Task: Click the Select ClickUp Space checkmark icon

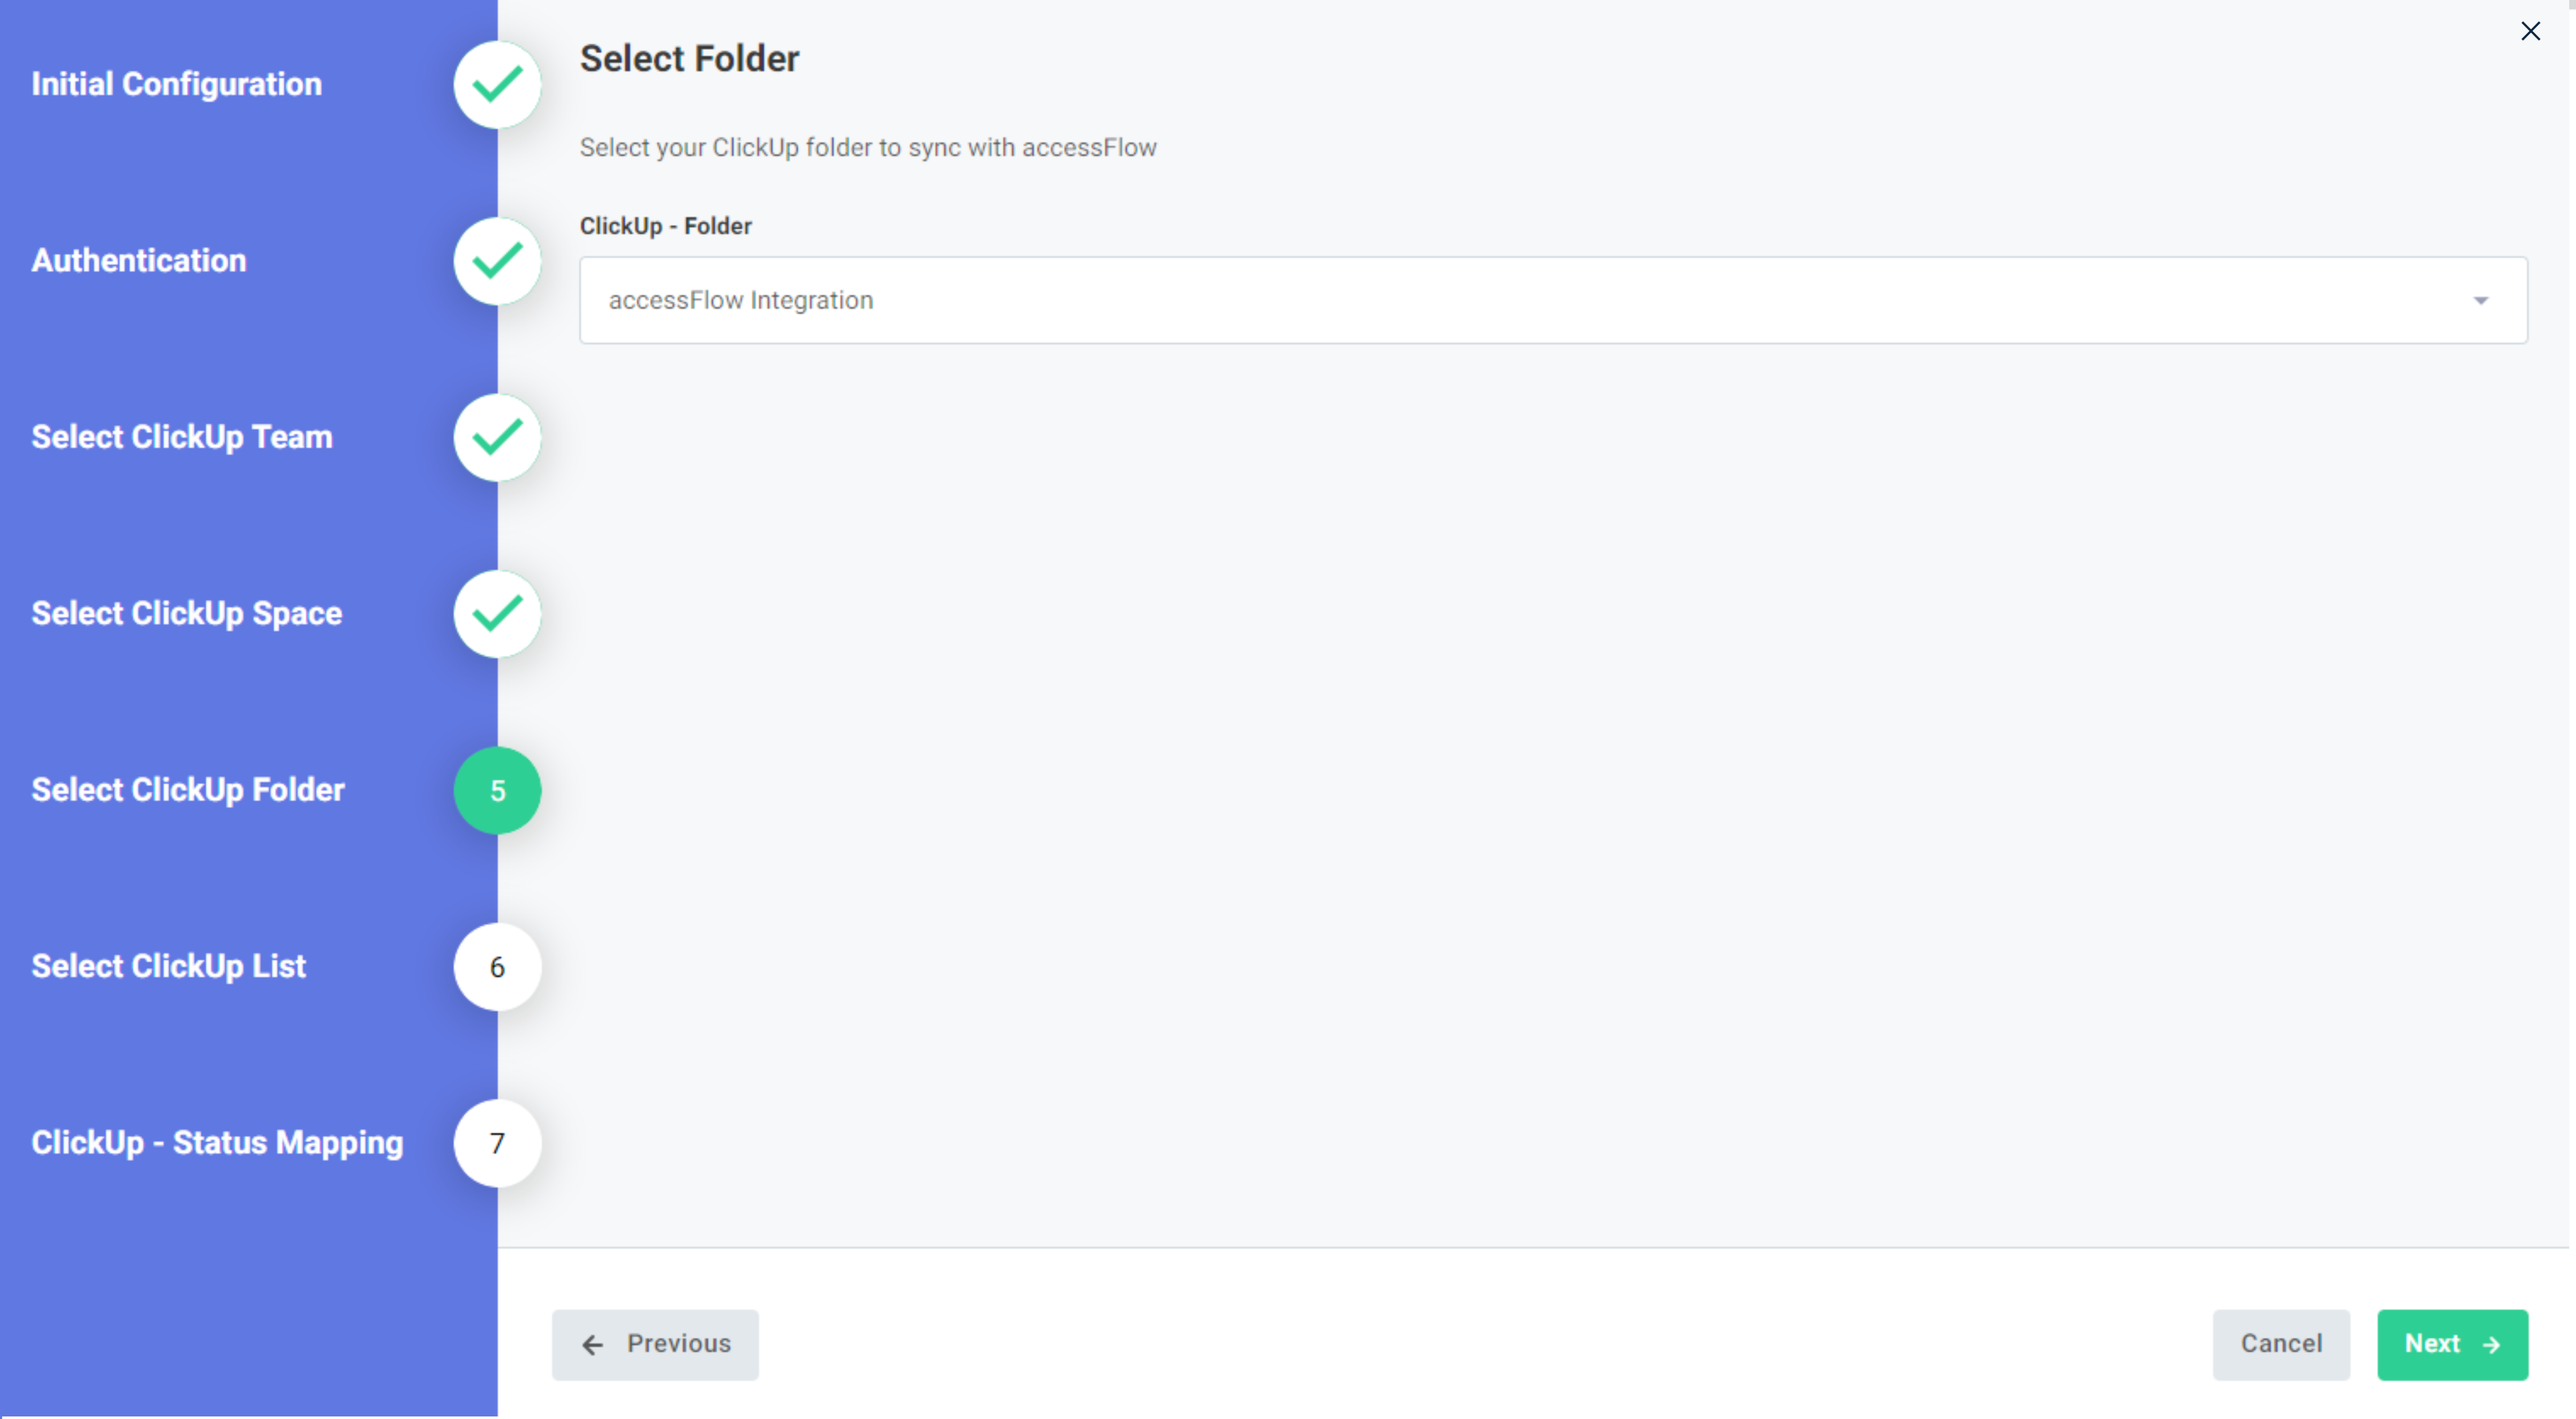Action: 497,614
